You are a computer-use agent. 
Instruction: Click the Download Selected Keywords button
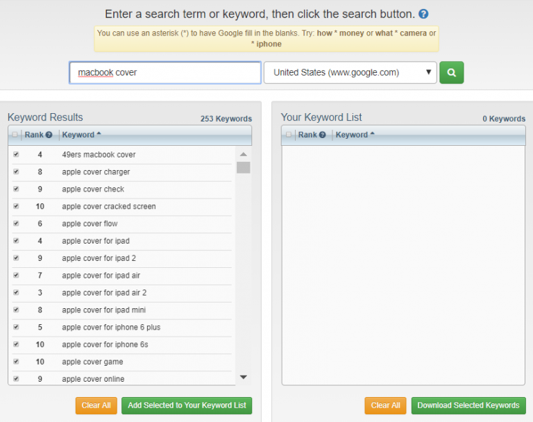468,405
